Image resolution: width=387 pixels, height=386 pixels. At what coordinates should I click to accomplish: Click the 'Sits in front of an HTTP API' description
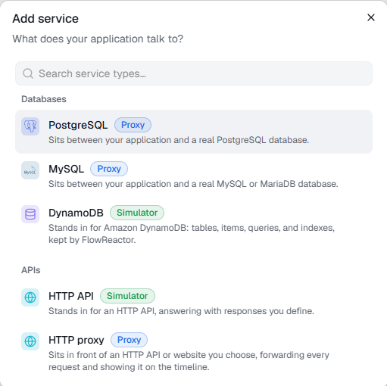[189, 361]
